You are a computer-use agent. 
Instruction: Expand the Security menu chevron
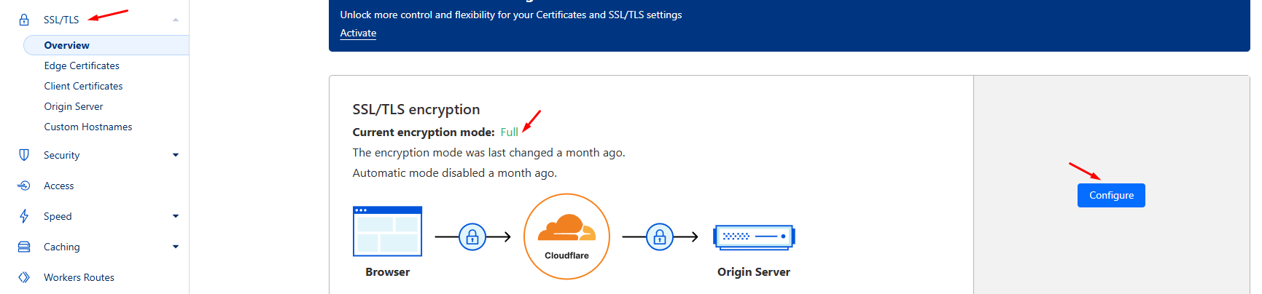pyautogui.click(x=176, y=155)
